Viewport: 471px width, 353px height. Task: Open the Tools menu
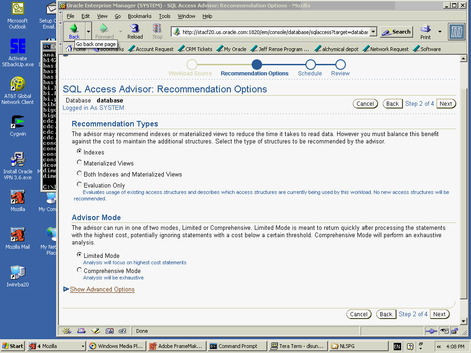click(164, 16)
